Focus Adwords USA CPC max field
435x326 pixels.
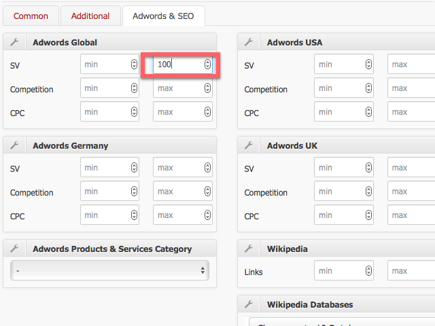[x=411, y=111]
